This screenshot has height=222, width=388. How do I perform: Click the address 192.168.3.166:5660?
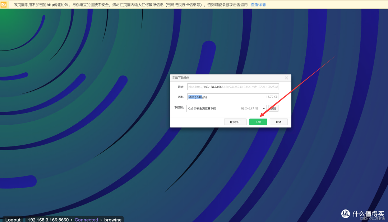pos(48,219)
